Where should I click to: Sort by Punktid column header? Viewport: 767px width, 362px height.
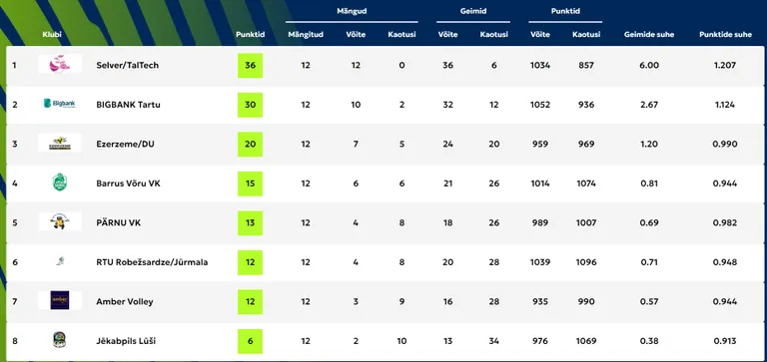(x=250, y=35)
